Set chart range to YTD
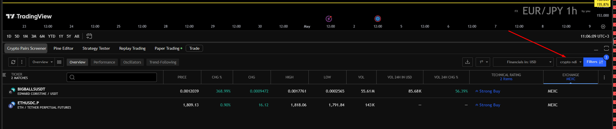The width and height of the screenshot is (616, 129). 52,36
